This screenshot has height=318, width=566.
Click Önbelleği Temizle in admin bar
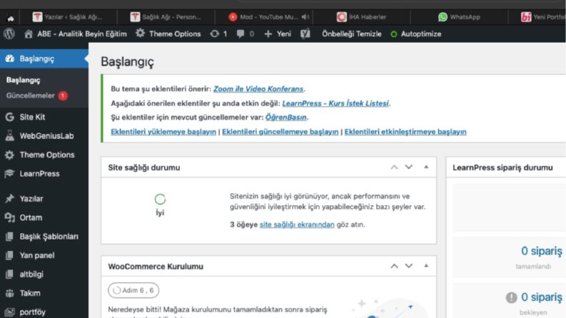coord(352,34)
